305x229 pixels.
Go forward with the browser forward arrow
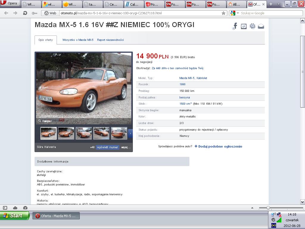pyautogui.click(x=15, y=13)
